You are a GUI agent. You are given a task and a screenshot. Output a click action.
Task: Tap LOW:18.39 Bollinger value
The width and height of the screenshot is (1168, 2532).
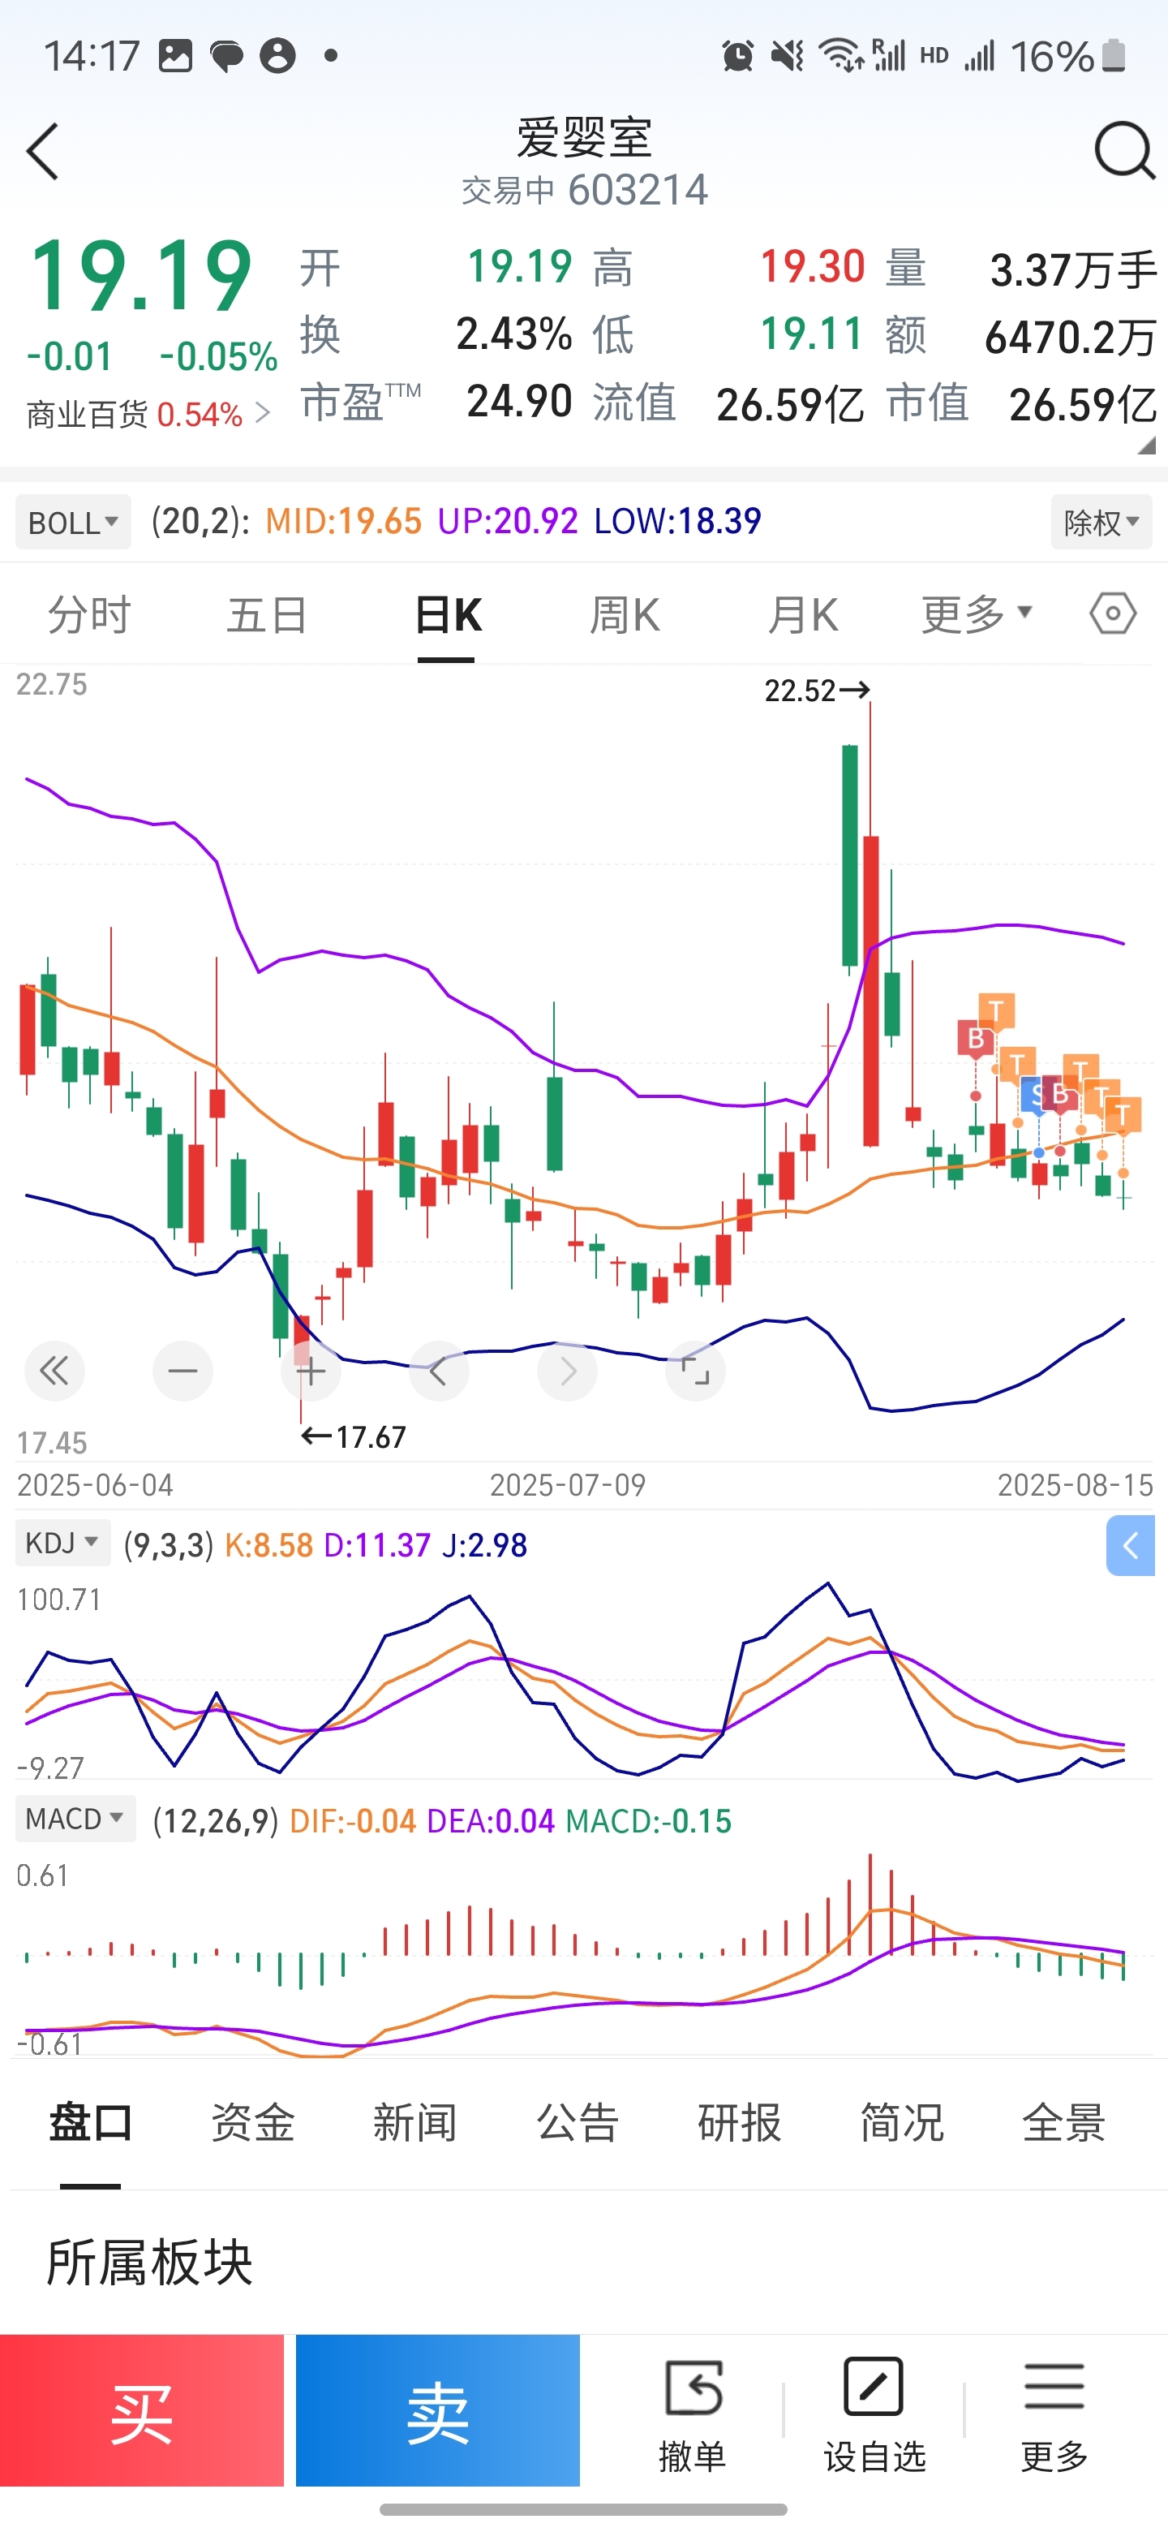[678, 521]
